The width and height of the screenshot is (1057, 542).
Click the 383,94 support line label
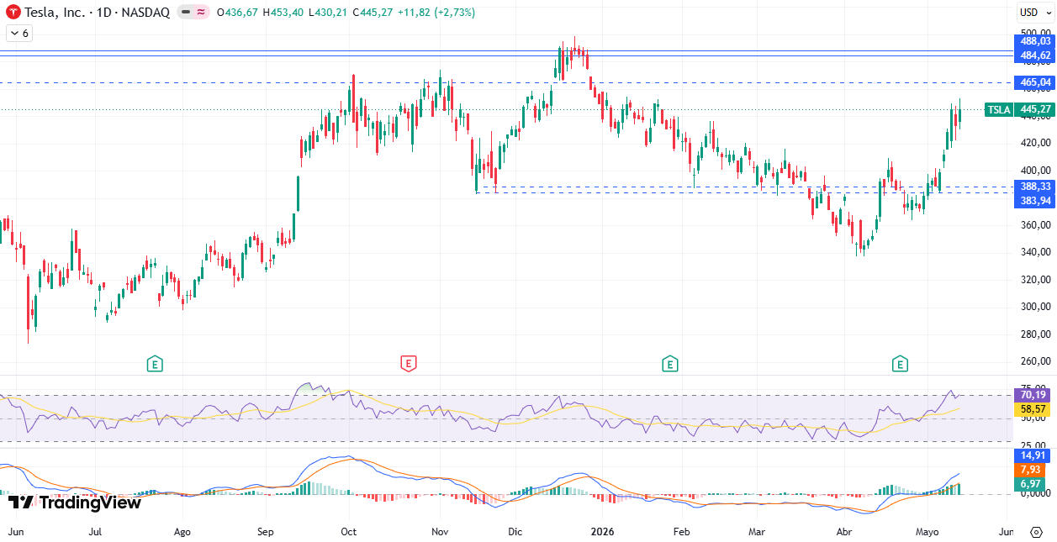click(1035, 201)
